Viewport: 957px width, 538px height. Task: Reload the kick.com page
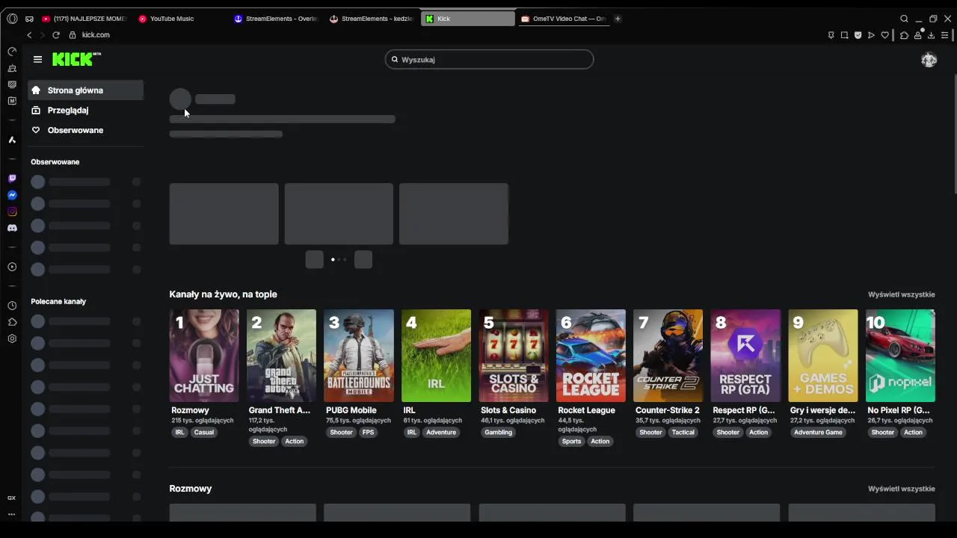click(x=56, y=35)
